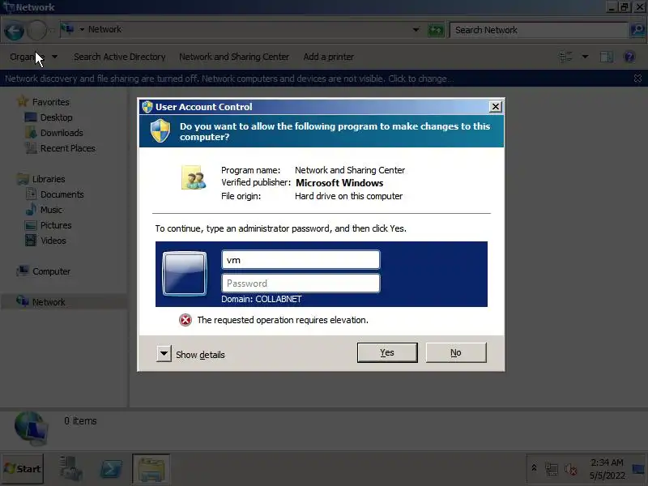The width and height of the screenshot is (648, 486).
Task: Dismiss the network discovery information bar
Action: pos(637,78)
